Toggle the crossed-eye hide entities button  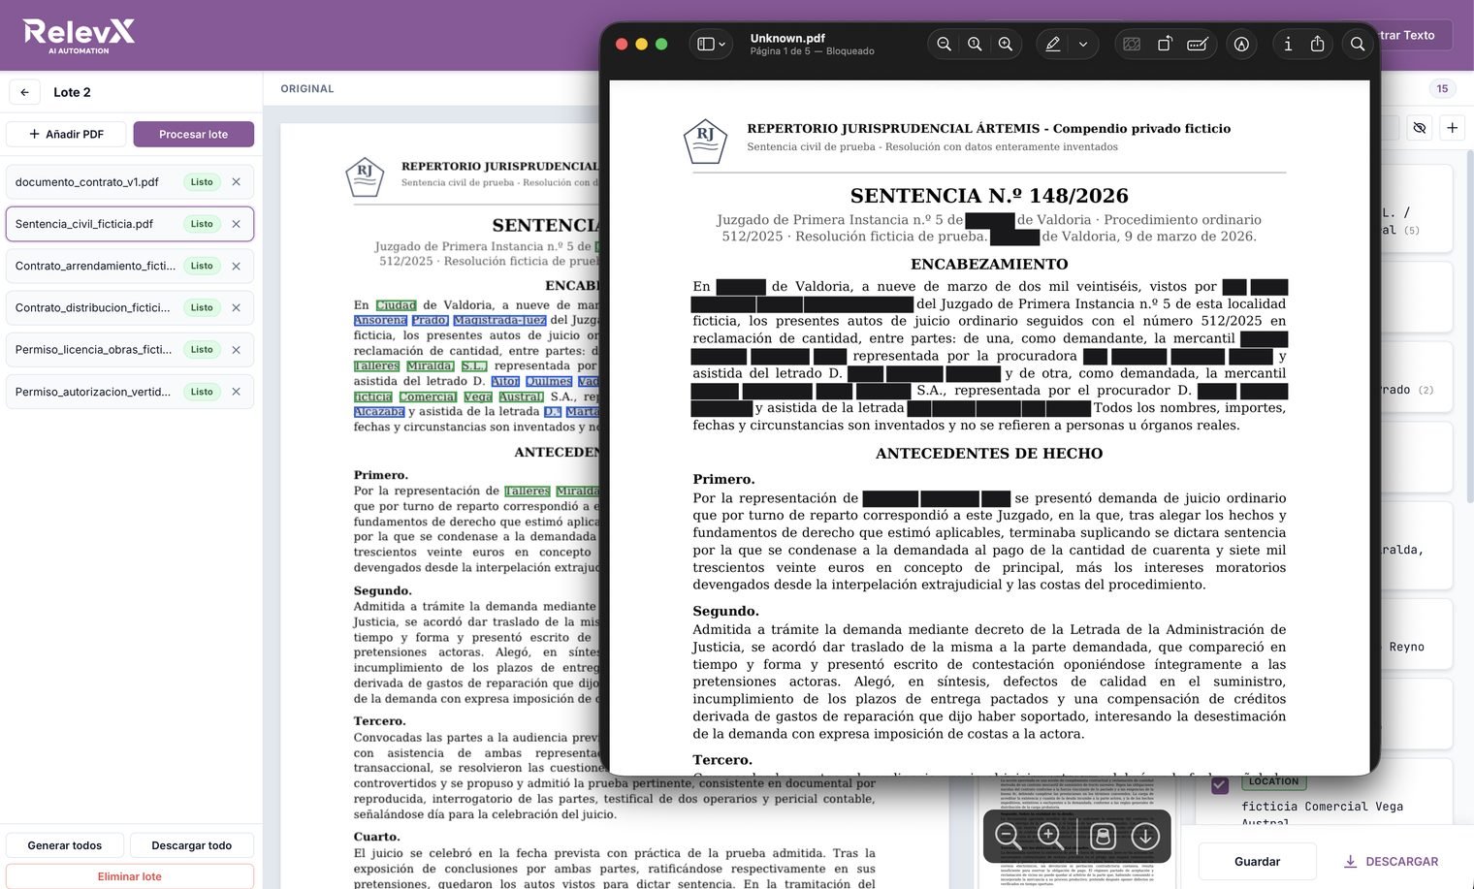(1420, 128)
